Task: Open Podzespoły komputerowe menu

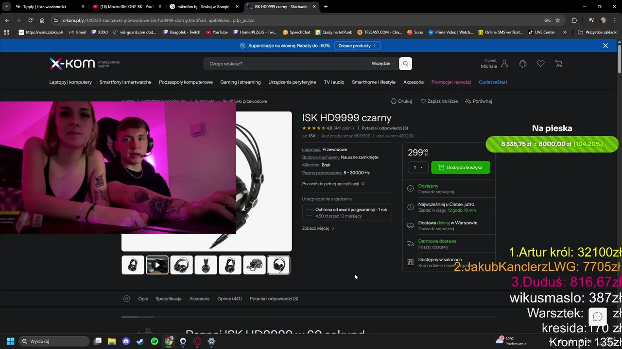Action: (186, 82)
